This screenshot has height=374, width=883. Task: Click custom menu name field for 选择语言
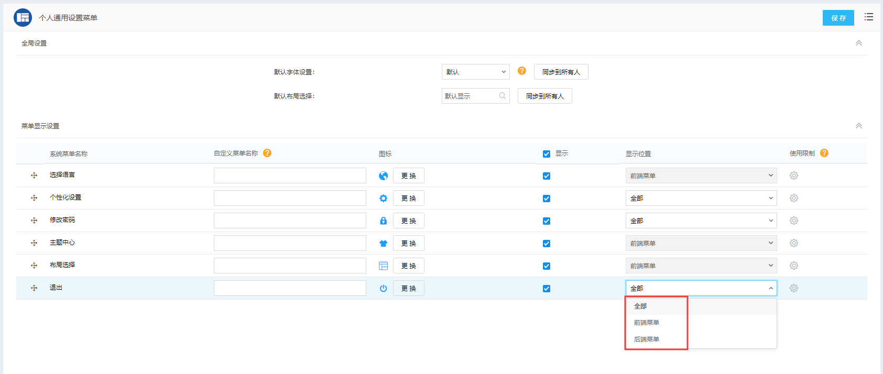click(290, 175)
